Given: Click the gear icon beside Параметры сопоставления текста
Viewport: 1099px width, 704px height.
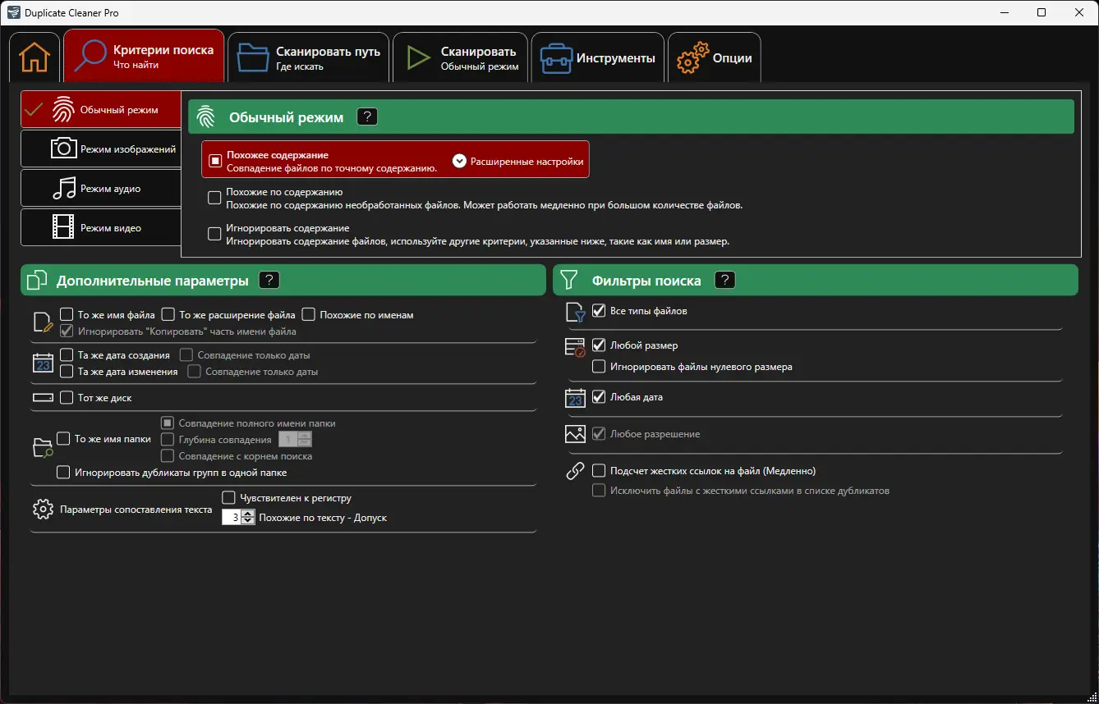Looking at the screenshot, I should point(43,510).
